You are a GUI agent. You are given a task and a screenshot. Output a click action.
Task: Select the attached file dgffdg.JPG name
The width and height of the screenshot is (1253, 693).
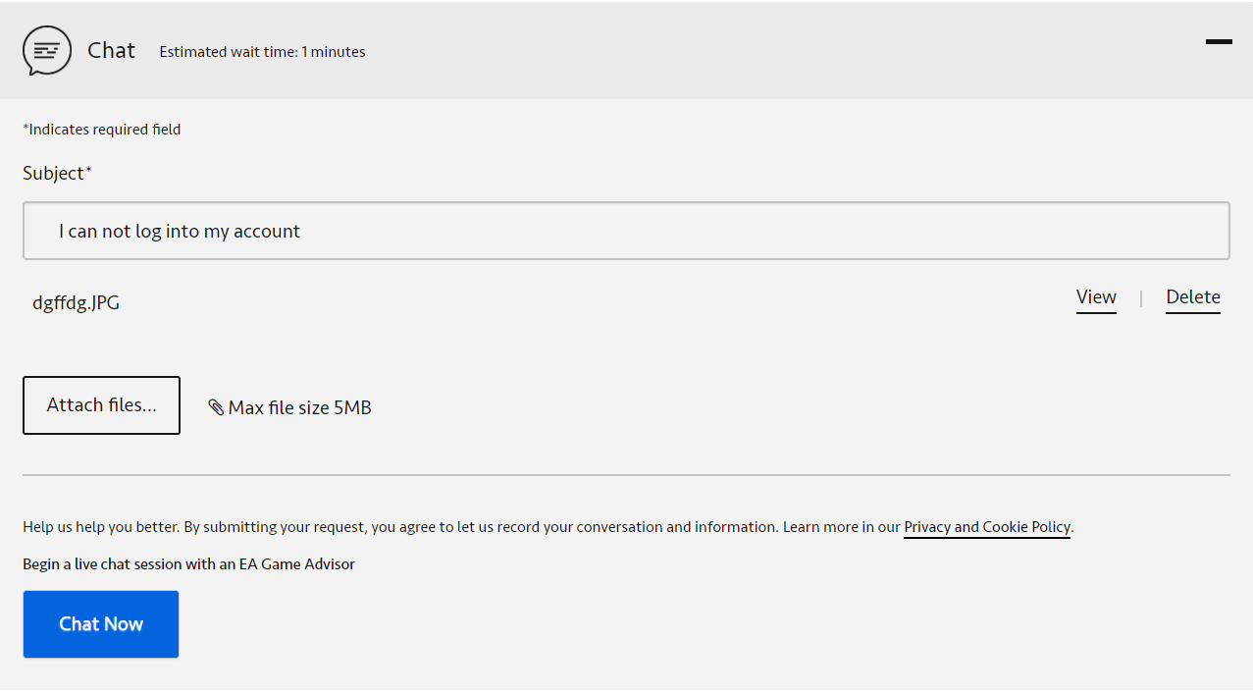coord(76,303)
